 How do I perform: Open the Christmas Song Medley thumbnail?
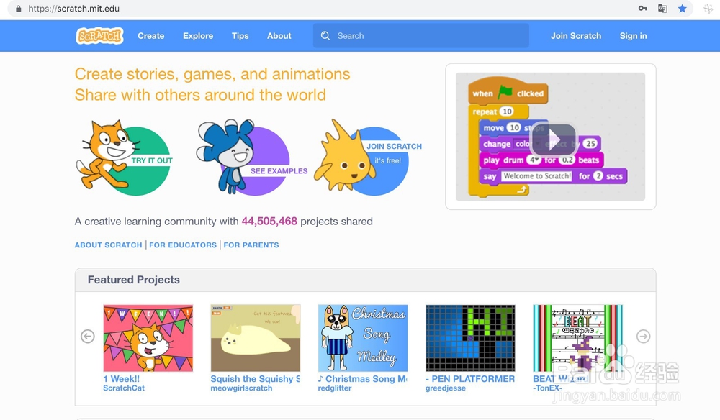[363, 338]
